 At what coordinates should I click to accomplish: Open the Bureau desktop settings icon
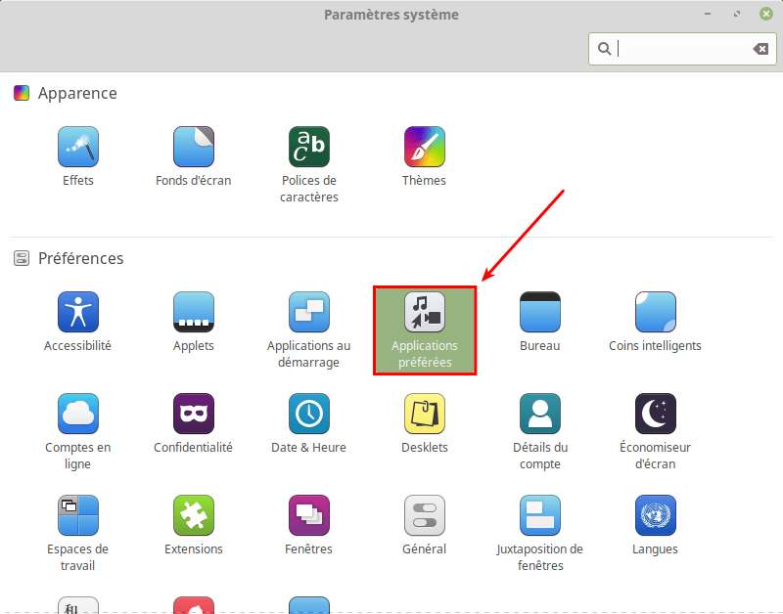[x=540, y=312]
